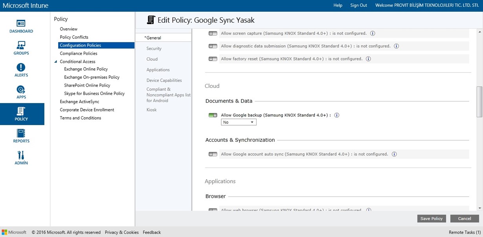
Task: Toggle Allow screen capture setting
Action: coord(213,33)
